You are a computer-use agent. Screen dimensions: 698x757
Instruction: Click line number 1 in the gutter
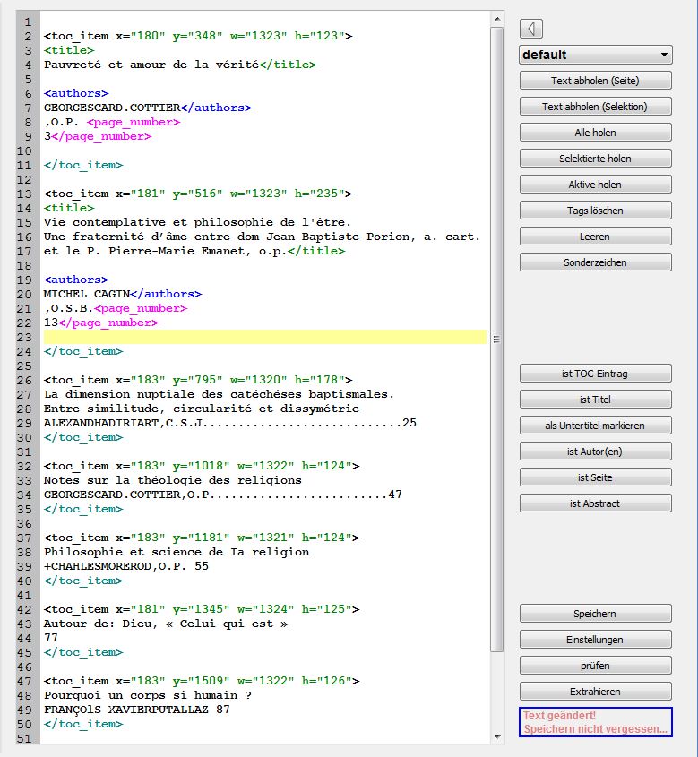[x=28, y=22]
